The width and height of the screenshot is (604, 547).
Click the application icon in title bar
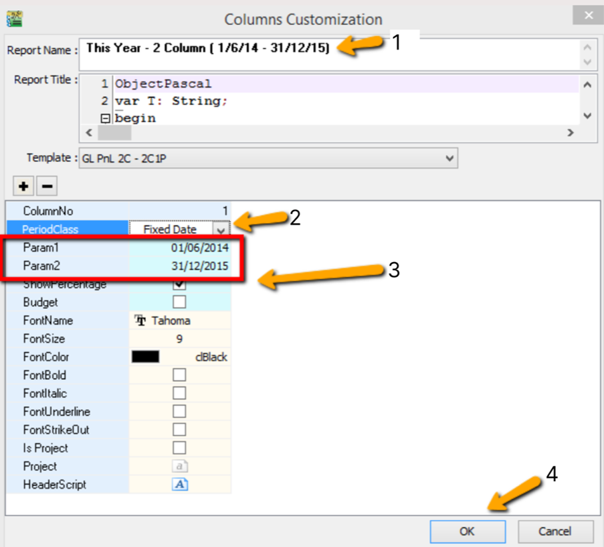[x=13, y=17]
